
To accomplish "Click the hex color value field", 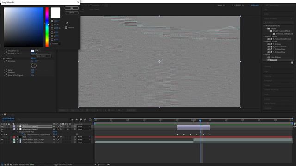I will tap(56, 44).
